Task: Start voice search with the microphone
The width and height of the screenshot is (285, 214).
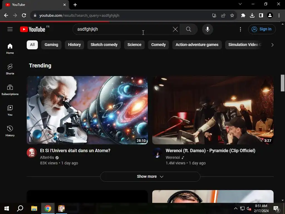Action: pyautogui.click(x=207, y=29)
